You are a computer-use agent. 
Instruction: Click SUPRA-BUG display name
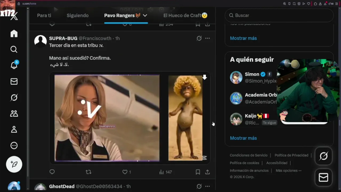click(x=63, y=38)
